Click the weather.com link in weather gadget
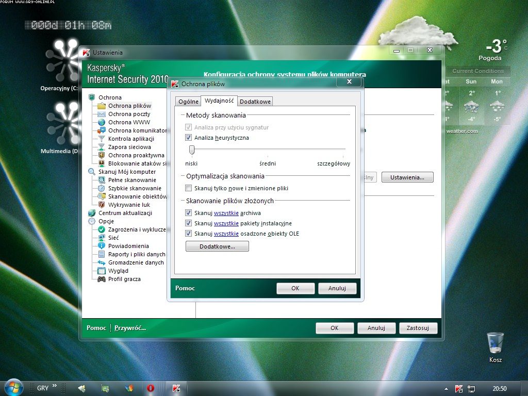This screenshot has height=396, width=528. pyautogui.click(x=461, y=131)
